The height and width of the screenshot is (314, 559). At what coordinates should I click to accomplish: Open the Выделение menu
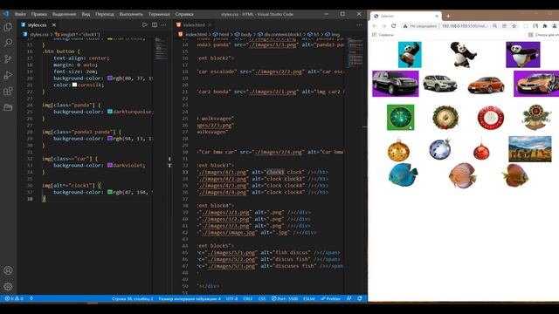pyautogui.click(x=64, y=14)
